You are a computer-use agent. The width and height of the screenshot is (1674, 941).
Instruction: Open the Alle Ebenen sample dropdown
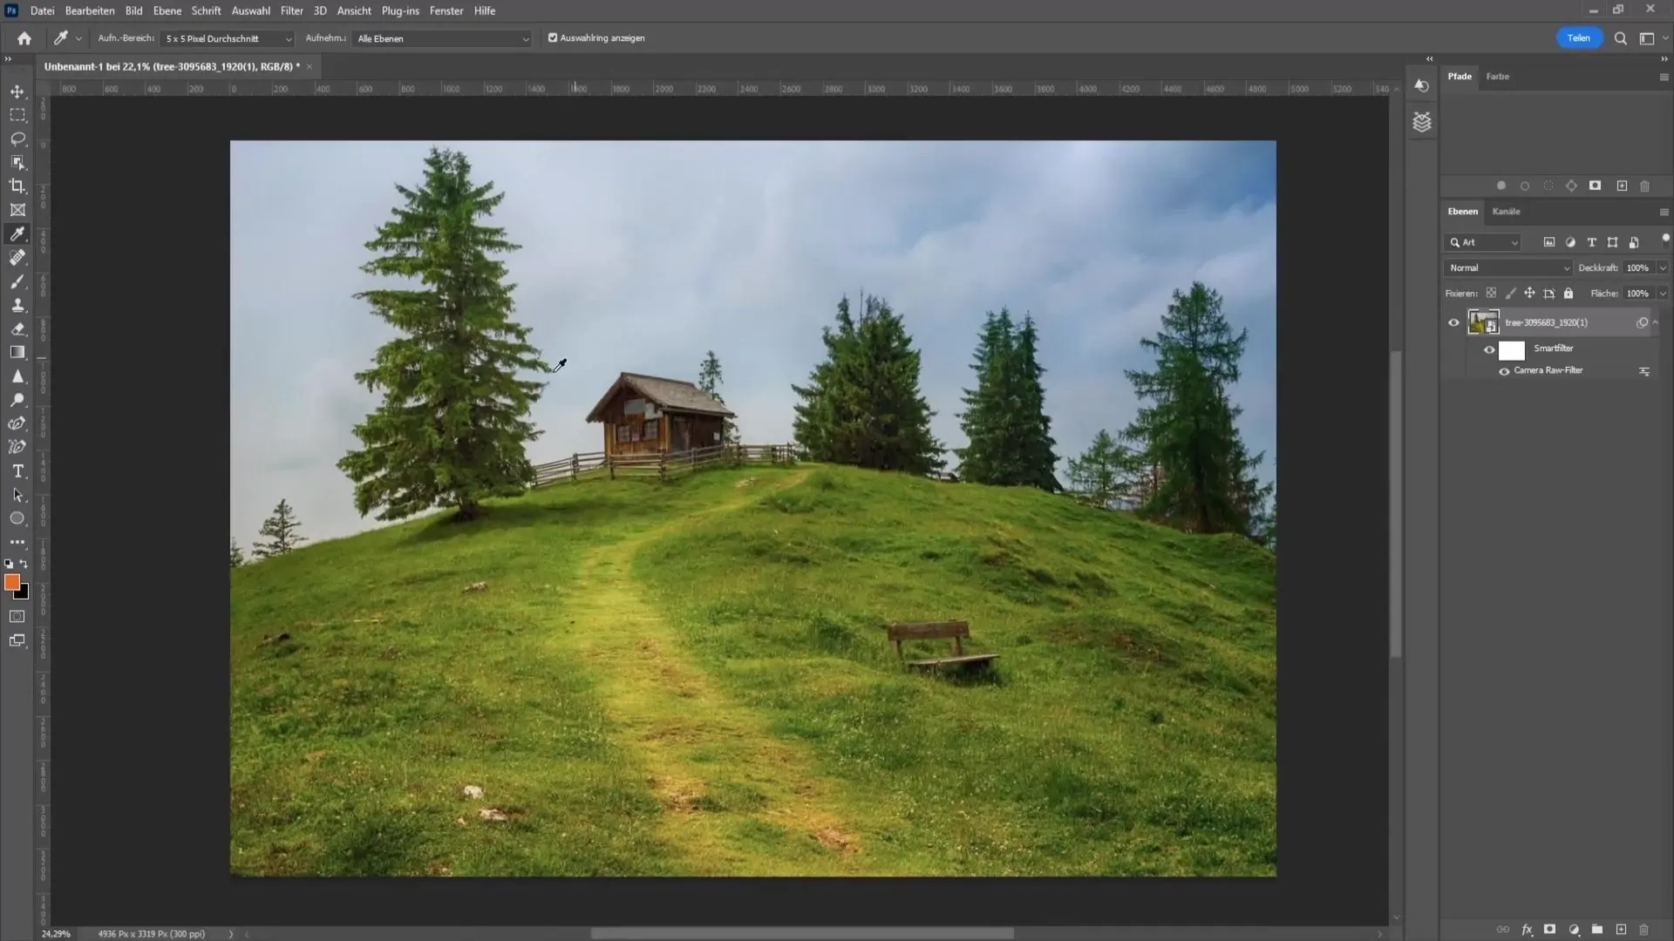pos(442,38)
